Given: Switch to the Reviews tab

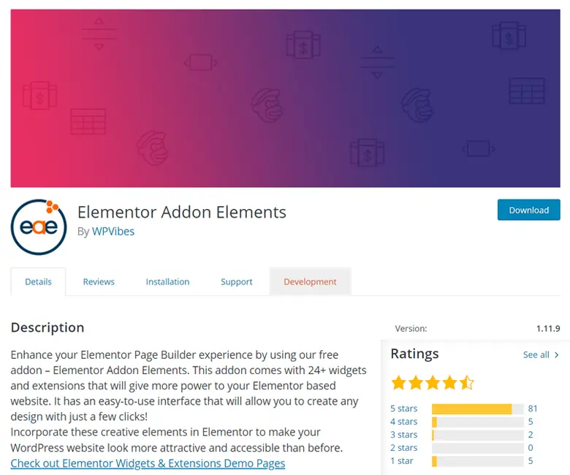Looking at the screenshot, I should (99, 282).
